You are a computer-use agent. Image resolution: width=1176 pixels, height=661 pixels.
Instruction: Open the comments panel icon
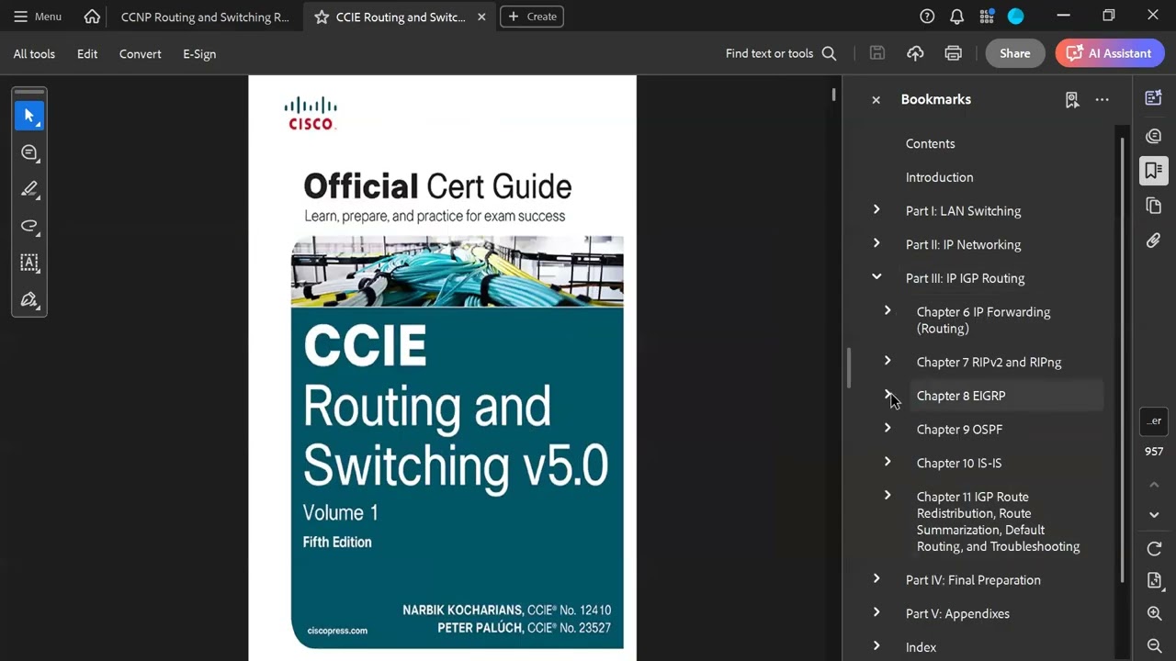tap(1154, 136)
